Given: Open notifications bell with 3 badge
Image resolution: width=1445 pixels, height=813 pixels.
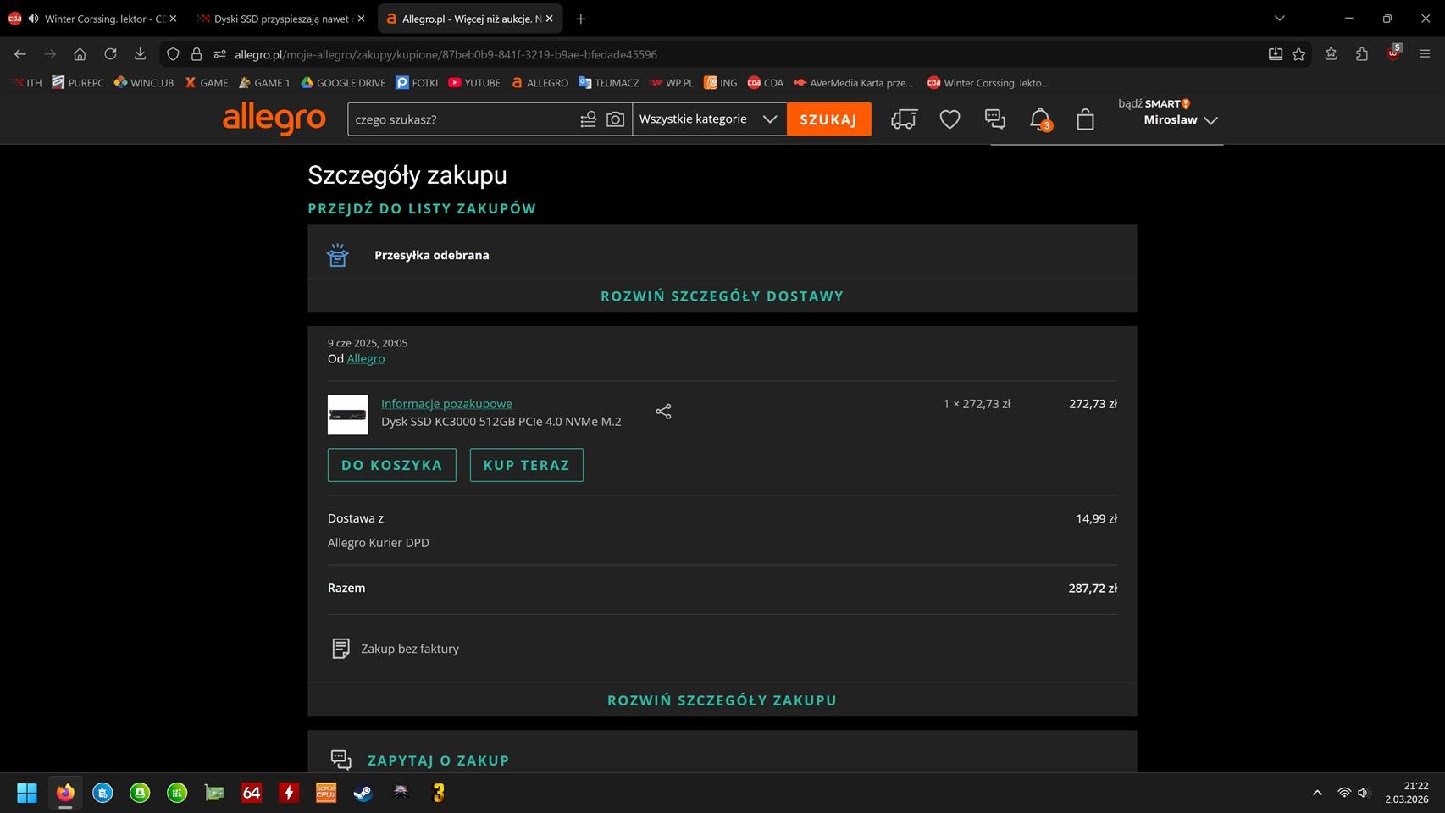Looking at the screenshot, I should coord(1040,119).
